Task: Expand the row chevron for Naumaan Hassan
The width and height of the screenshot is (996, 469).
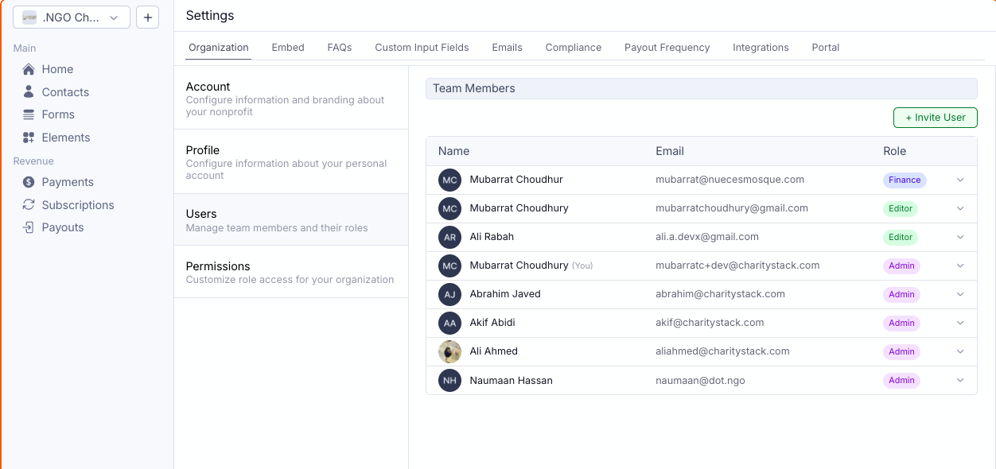Action: pos(960,380)
